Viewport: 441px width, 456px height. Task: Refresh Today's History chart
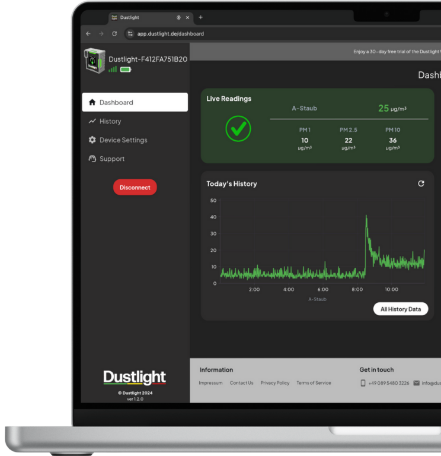421,183
